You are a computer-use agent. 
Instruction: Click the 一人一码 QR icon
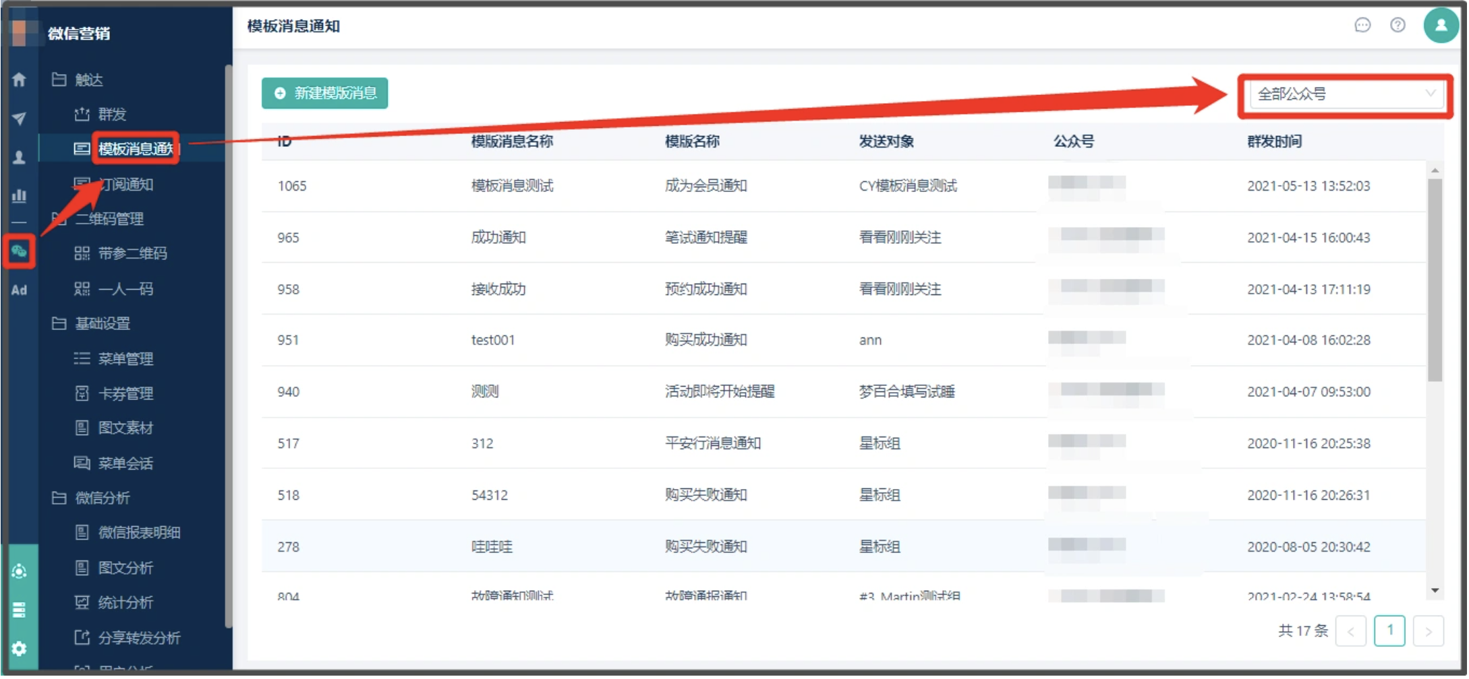pyautogui.click(x=82, y=289)
